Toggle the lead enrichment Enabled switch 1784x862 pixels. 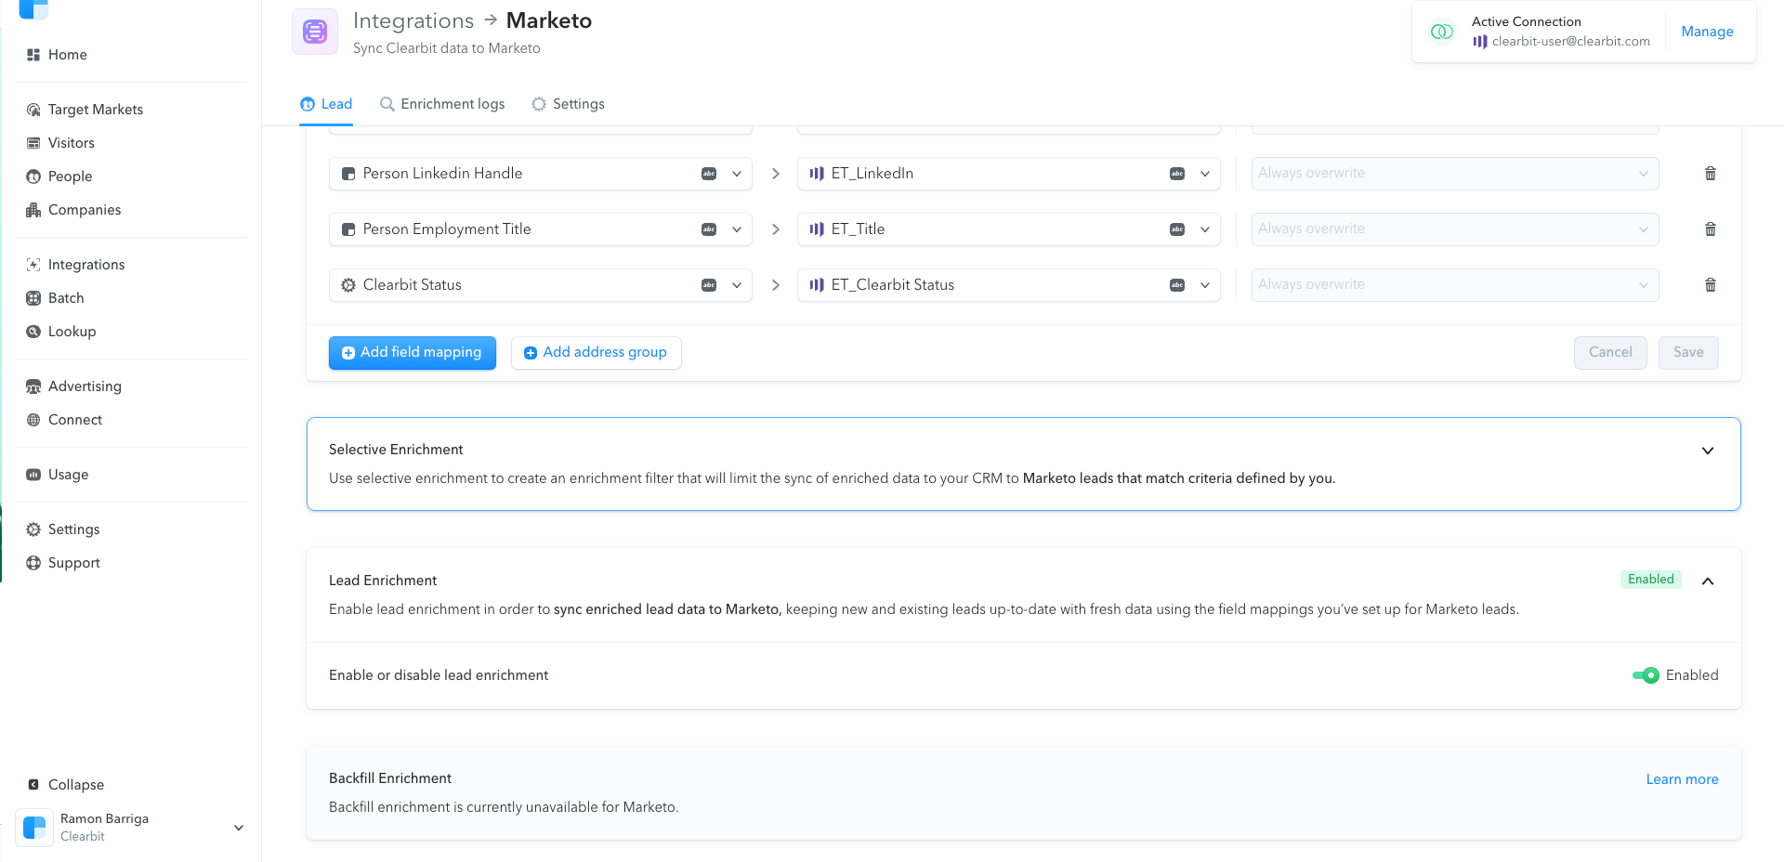tap(1646, 675)
